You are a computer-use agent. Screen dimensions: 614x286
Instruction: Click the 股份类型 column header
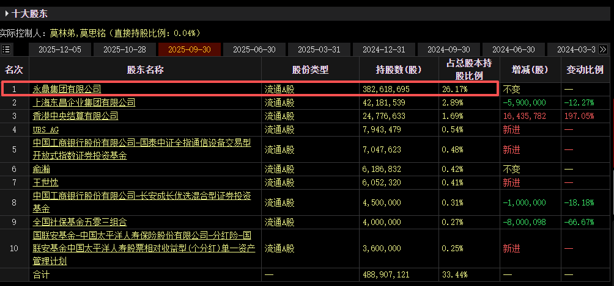[x=310, y=70]
